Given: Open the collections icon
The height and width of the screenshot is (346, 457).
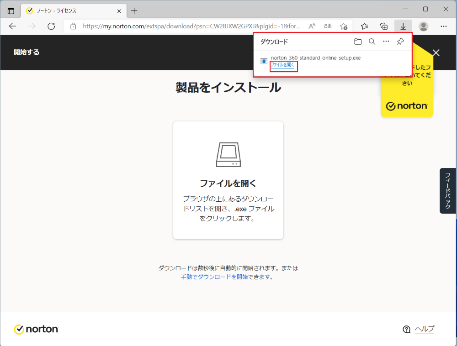Looking at the screenshot, I should click(x=384, y=26).
